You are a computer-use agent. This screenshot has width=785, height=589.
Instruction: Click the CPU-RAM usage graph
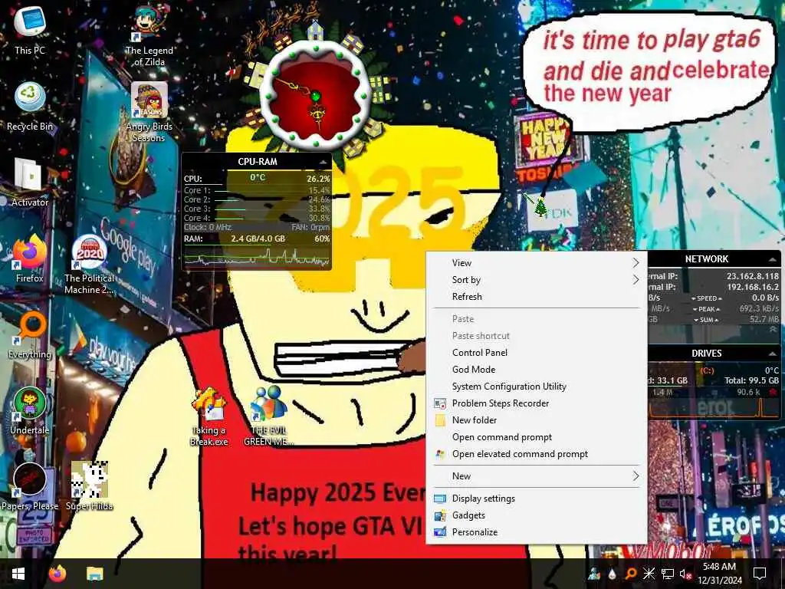click(257, 256)
